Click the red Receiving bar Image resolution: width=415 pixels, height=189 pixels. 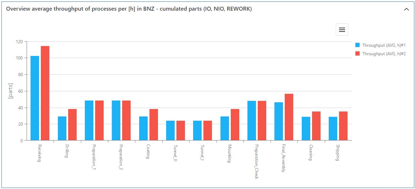pyautogui.click(x=45, y=93)
